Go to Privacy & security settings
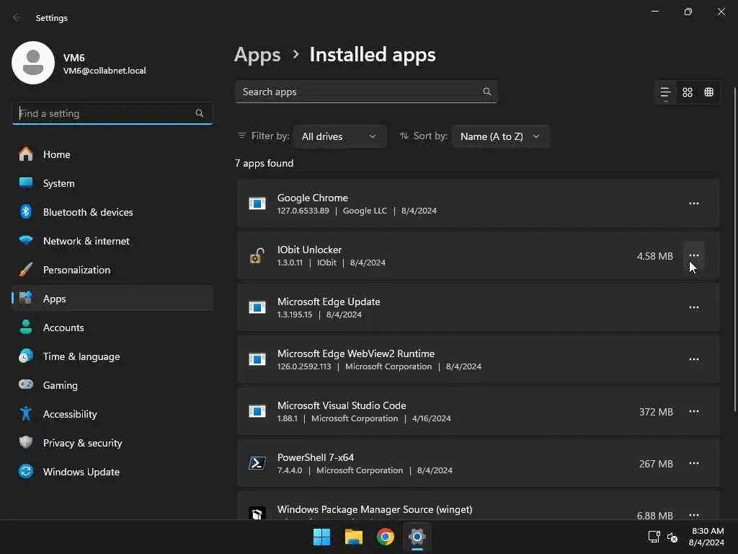The height and width of the screenshot is (554, 738). point(82,443)
